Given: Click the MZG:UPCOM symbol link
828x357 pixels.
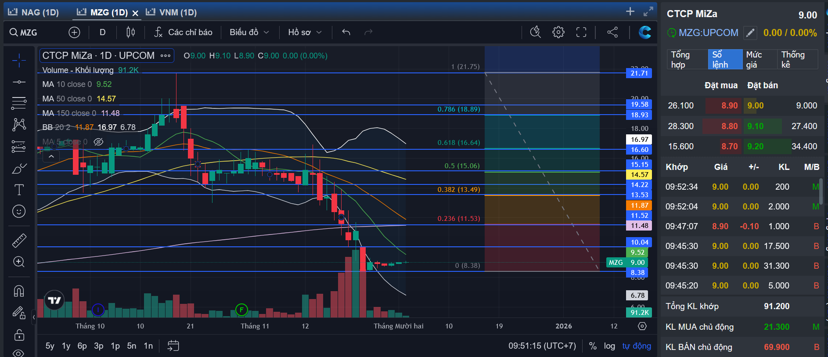Looking at the screenshot, I should pyautogui.click(x=708, y=32).
